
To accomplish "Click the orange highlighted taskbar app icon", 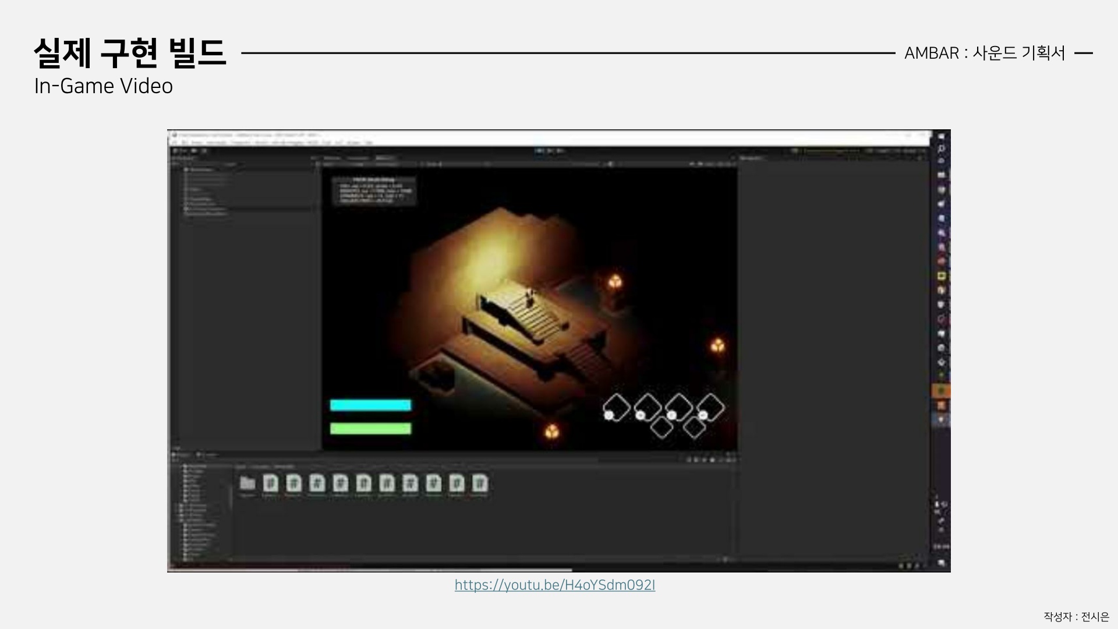I will (x=941, y=391).
